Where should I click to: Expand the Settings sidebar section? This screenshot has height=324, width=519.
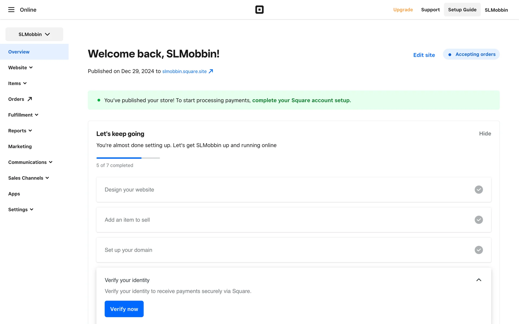(21, 210)
